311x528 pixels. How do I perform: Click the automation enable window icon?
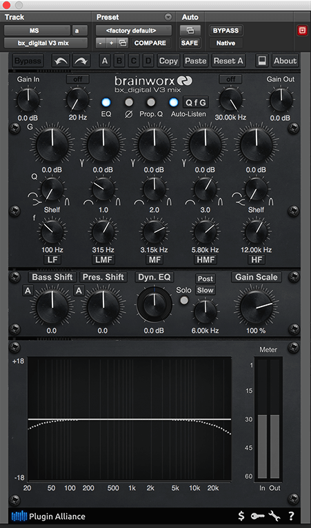pos(190,30)
